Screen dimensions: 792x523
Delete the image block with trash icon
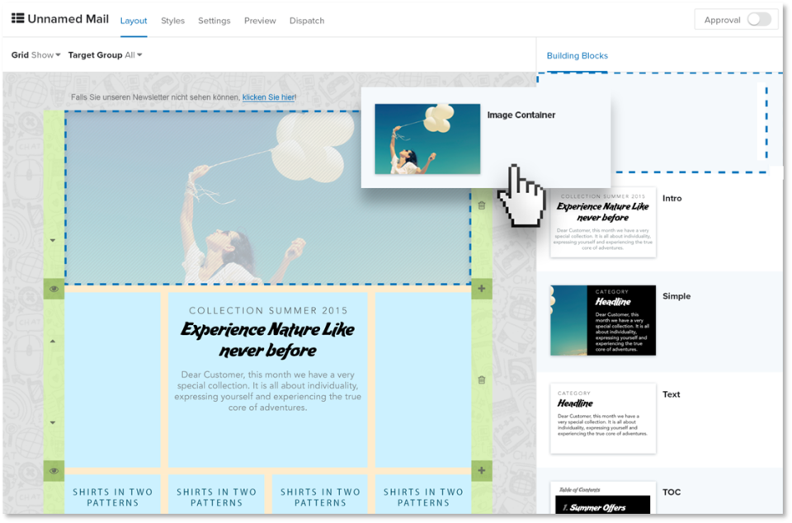[x=482, y=205]
